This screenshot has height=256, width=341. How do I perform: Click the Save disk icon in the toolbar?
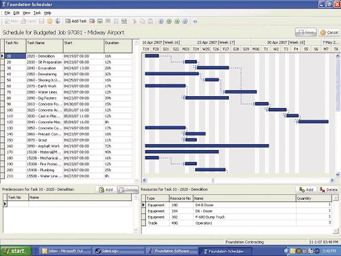click(42, 21)
